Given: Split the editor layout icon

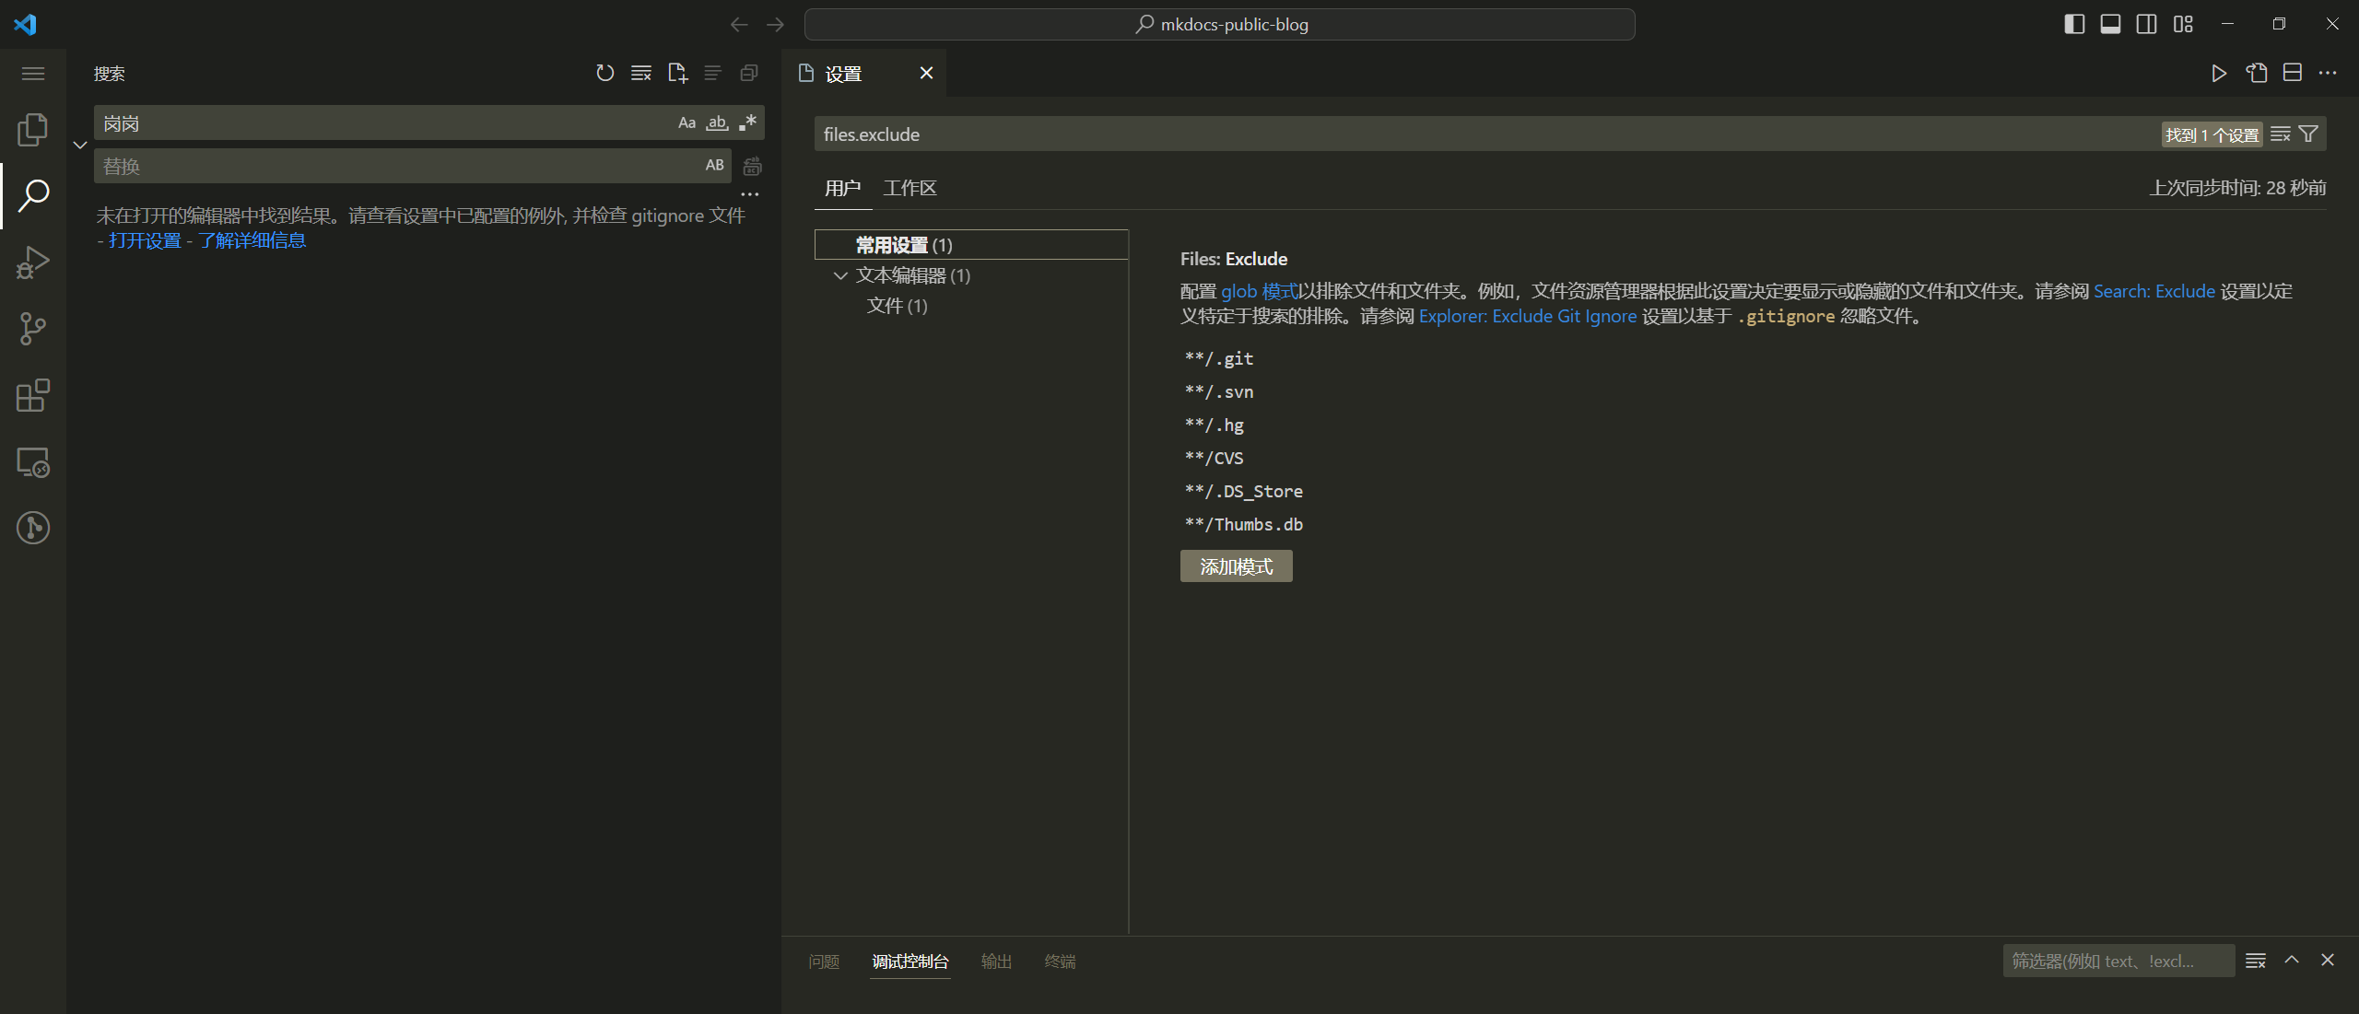Looking at the screenshot, I should [x=2293, y=73].
